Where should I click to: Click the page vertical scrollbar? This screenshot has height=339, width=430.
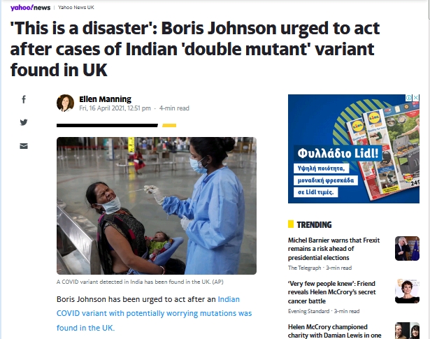pyautogui.click(x=428, y=169)
